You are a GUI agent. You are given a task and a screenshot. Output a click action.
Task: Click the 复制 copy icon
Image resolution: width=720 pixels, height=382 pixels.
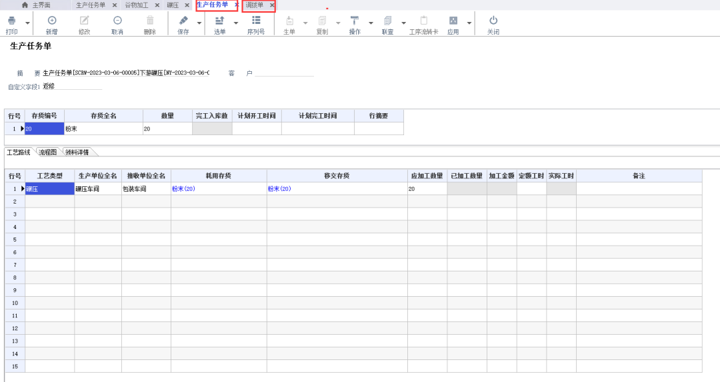point(323,21)
